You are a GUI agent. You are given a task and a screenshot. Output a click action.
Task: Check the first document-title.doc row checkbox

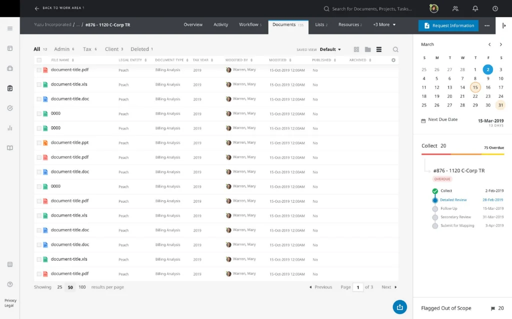pos(39,99)
